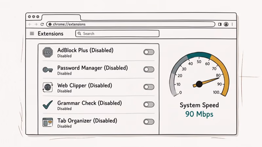Image resolution: width=262 pixels, height=147 pixels.
Task: Click the '50' mark on the gauge
Action: click(x=199, y=62)
